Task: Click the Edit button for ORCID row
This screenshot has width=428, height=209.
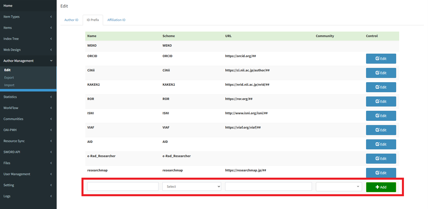Action: pyautogui.click(x=381, y=59)
